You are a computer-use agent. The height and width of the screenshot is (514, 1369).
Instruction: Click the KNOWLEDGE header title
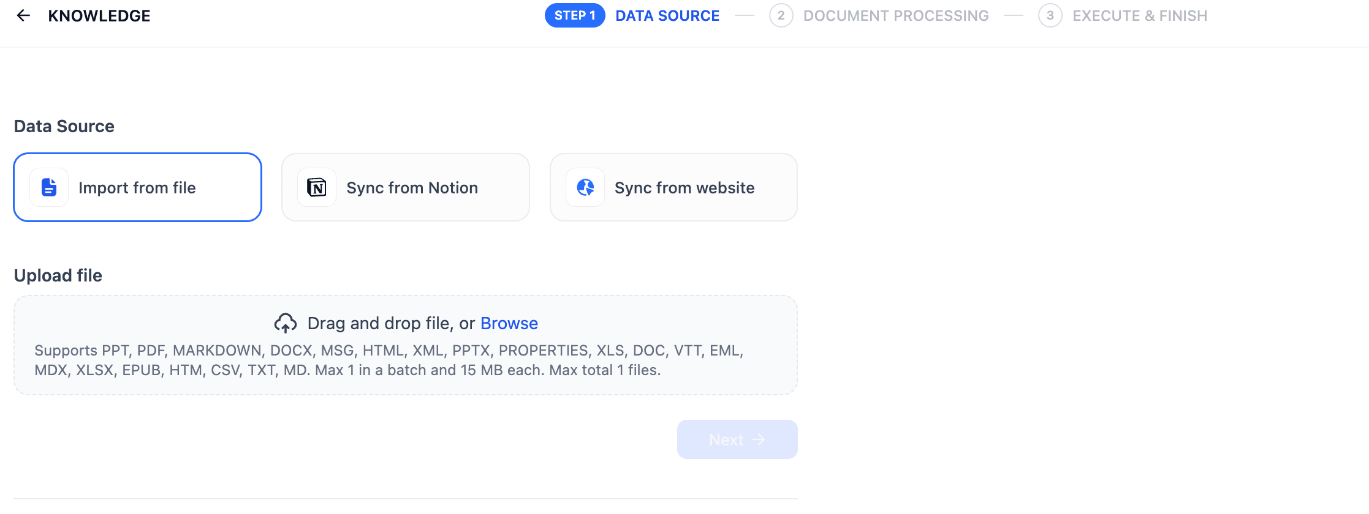point(99,16)
